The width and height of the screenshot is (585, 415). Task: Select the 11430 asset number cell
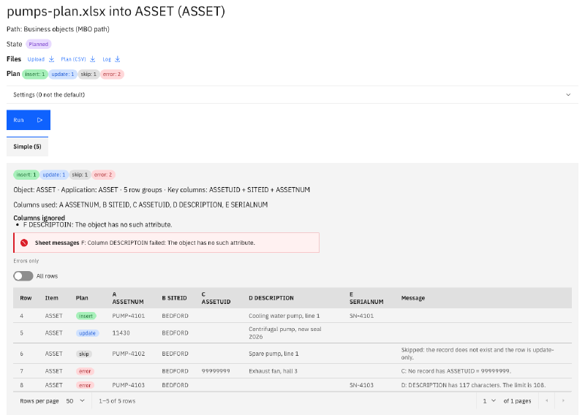click(x=121, y=333)
